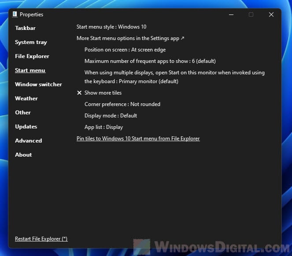The width and height of the screenshot is (292, 256).
Task: Open File Explorer settings section
Action: 32,56
